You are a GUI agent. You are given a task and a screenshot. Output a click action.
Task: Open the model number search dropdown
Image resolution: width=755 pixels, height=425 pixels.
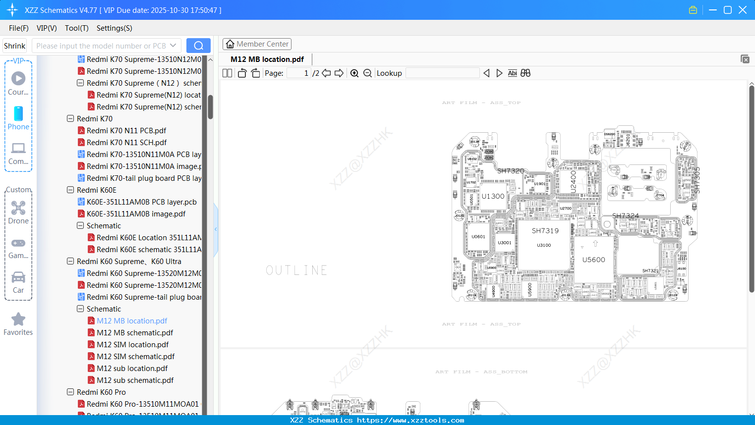click(x=173, y=45)
